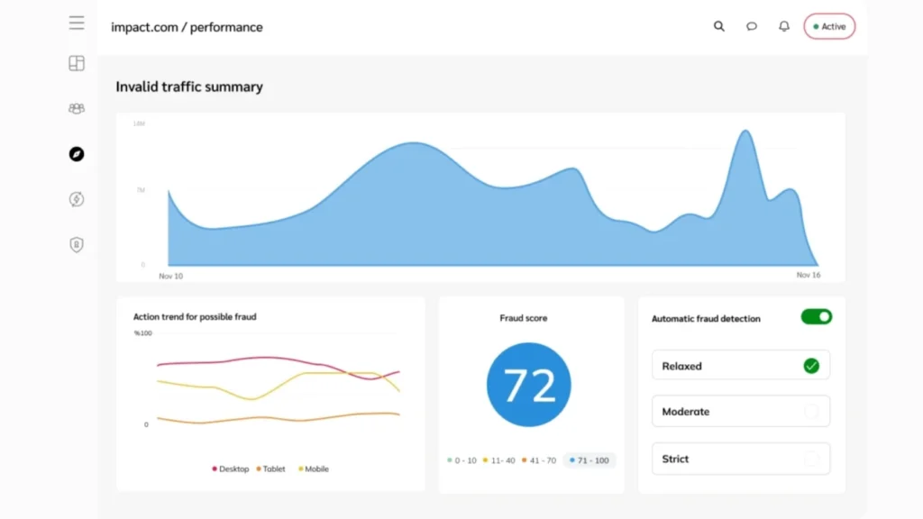Open the team members sidebar icon
The width and height of the screenshot is (923, 519).
point(77,108)
